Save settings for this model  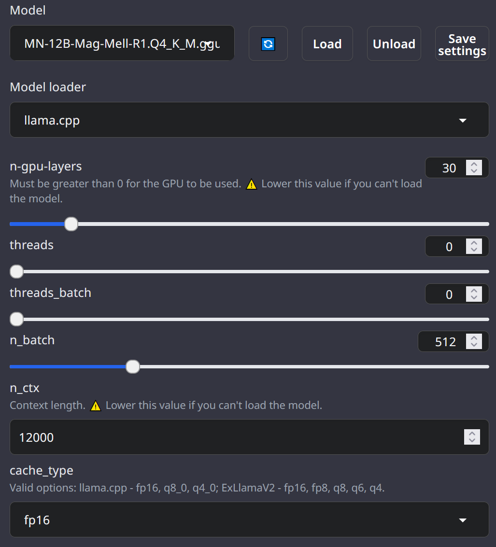click(x=462, y=44)
